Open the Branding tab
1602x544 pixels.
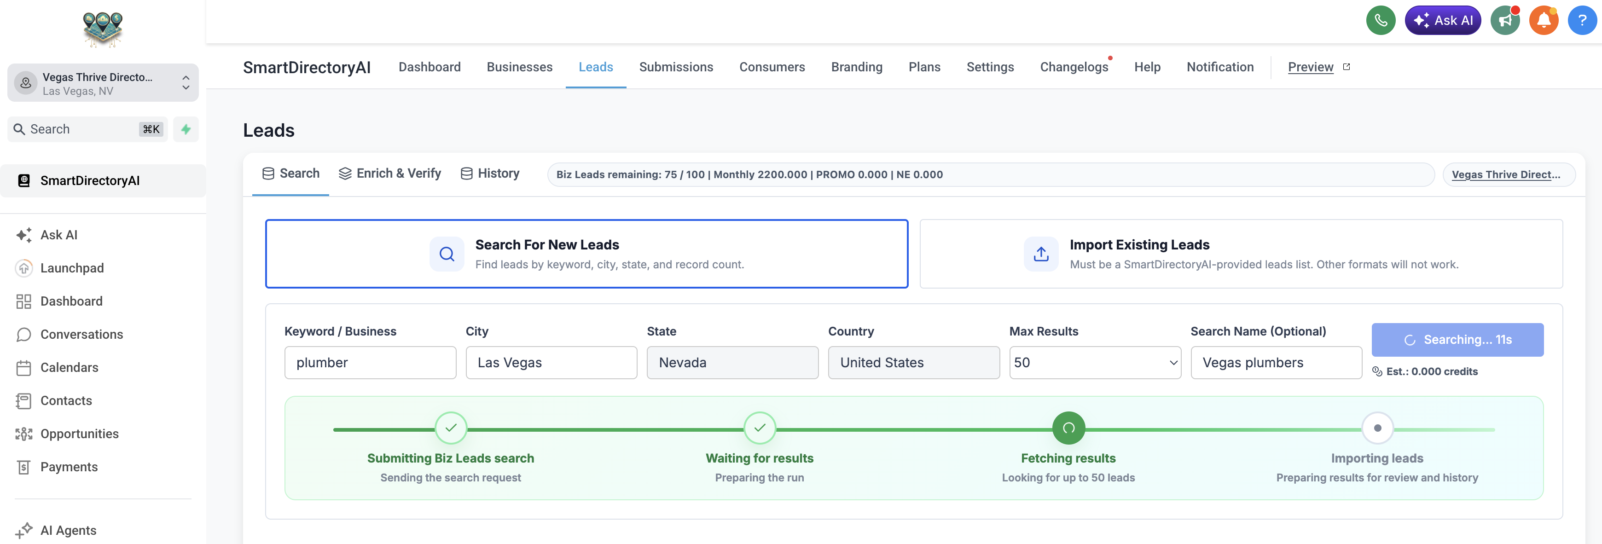click(x=856, y=67)
